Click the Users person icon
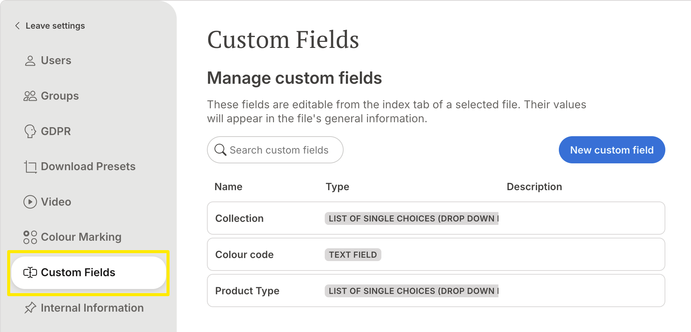The image size is (691, 332). click(x=30, y=61)
